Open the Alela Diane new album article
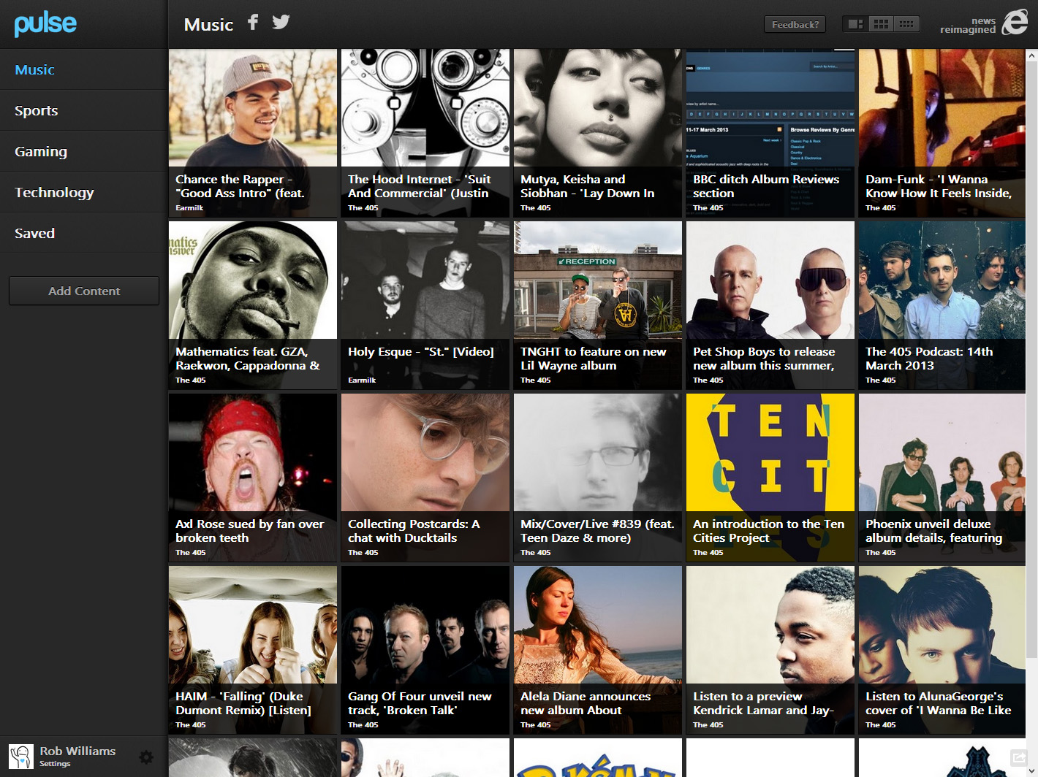1038x777 pixels. 598,650
